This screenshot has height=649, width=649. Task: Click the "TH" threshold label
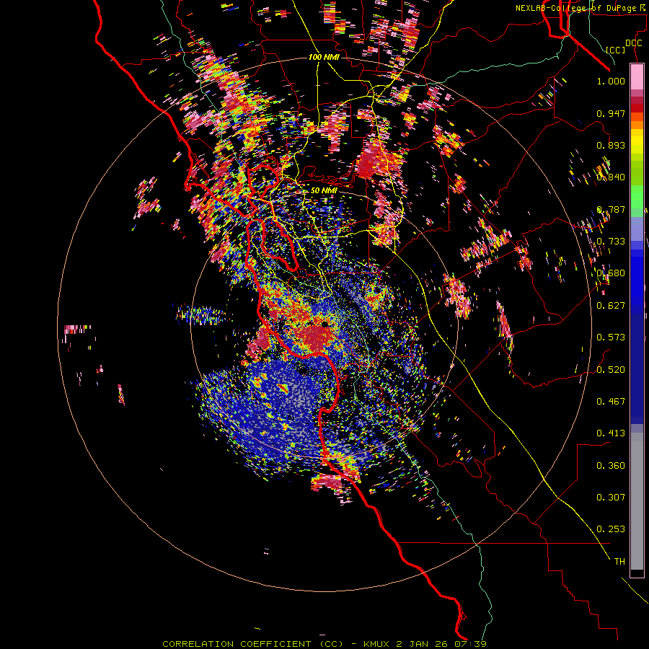click(x=619, y=562)
